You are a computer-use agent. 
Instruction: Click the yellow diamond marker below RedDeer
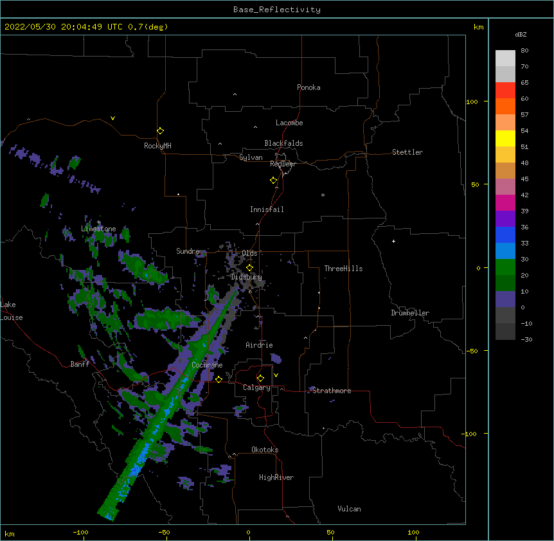(274, 181)
